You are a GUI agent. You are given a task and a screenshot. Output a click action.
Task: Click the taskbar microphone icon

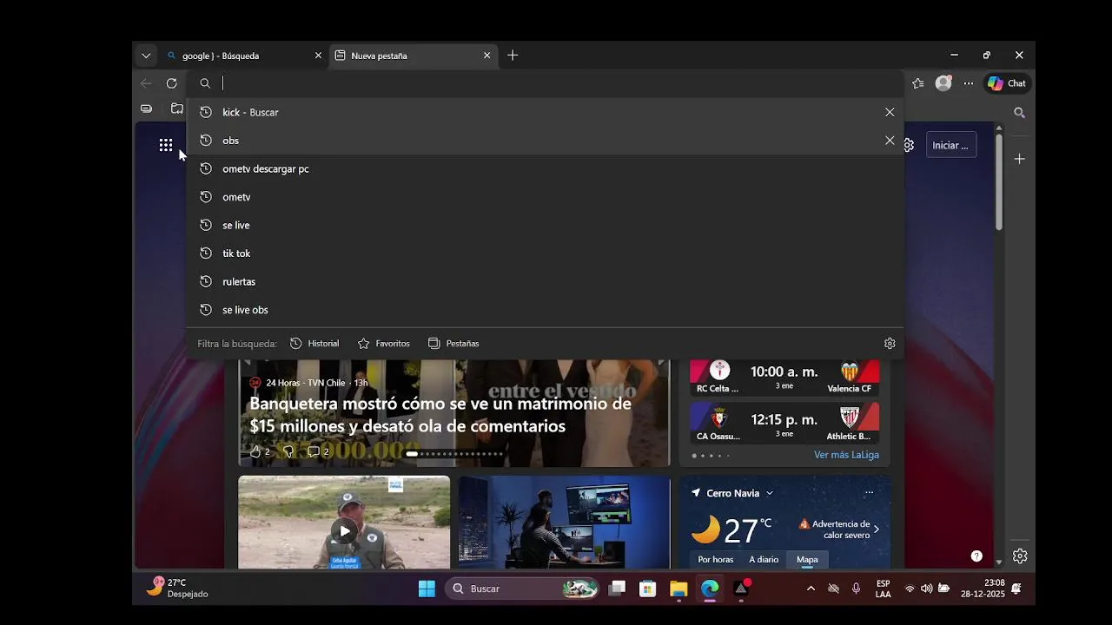tap(857, 589)
